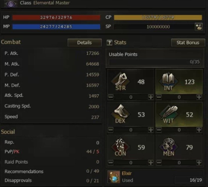Open combat Details
Viewport: 208px width, 187px height.
(x=85, y=42)
